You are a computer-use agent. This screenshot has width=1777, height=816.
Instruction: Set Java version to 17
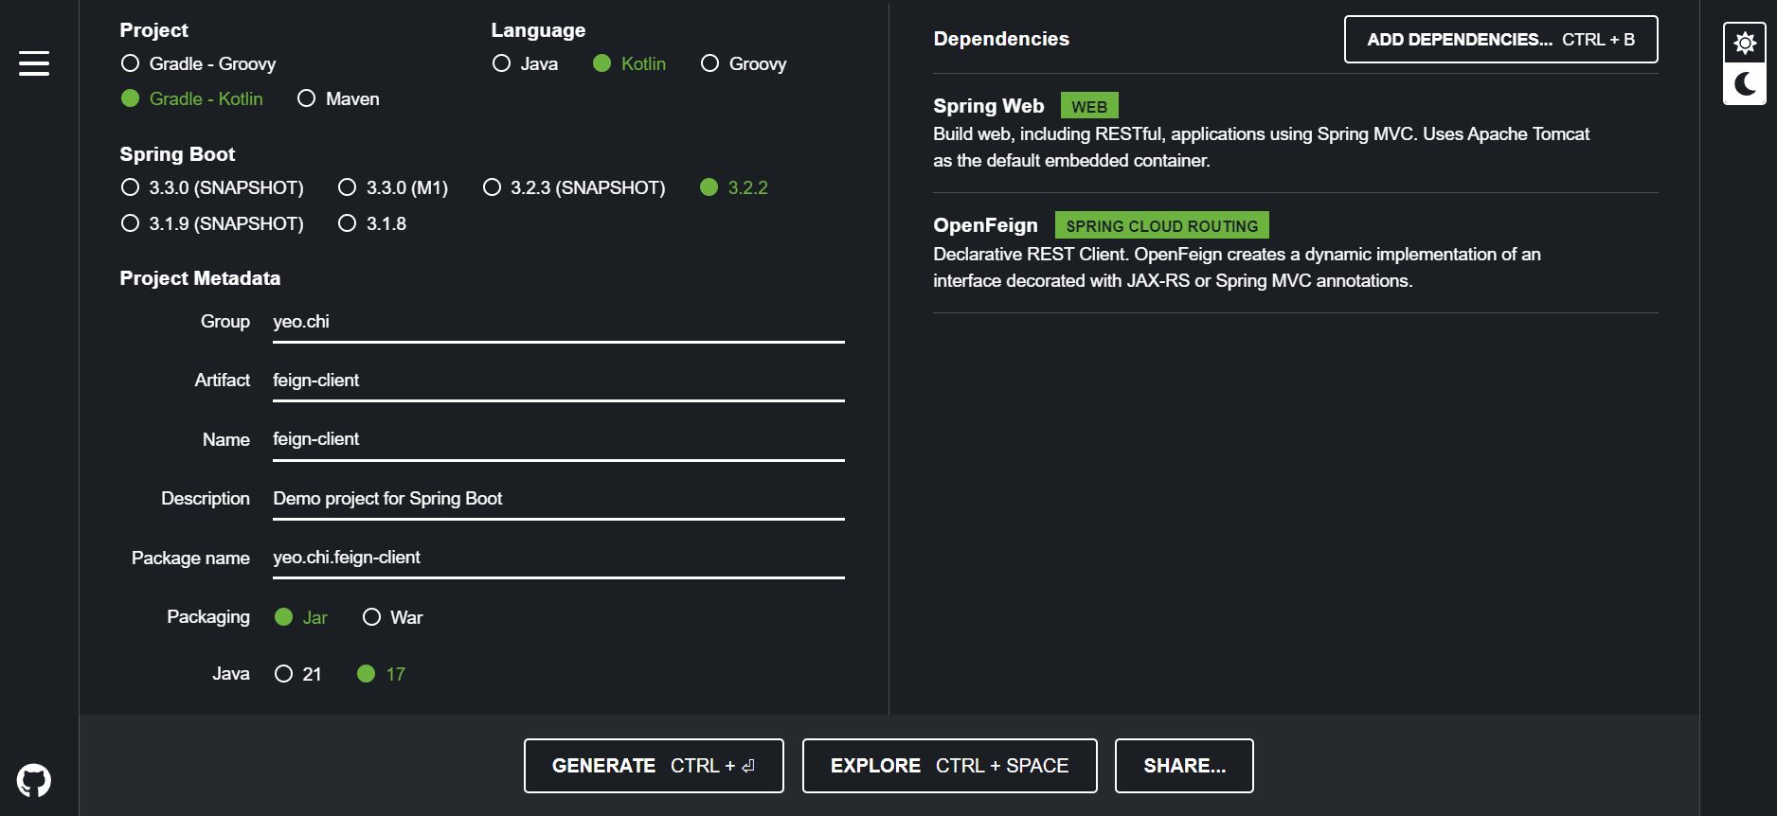click(x=382, y=674)
